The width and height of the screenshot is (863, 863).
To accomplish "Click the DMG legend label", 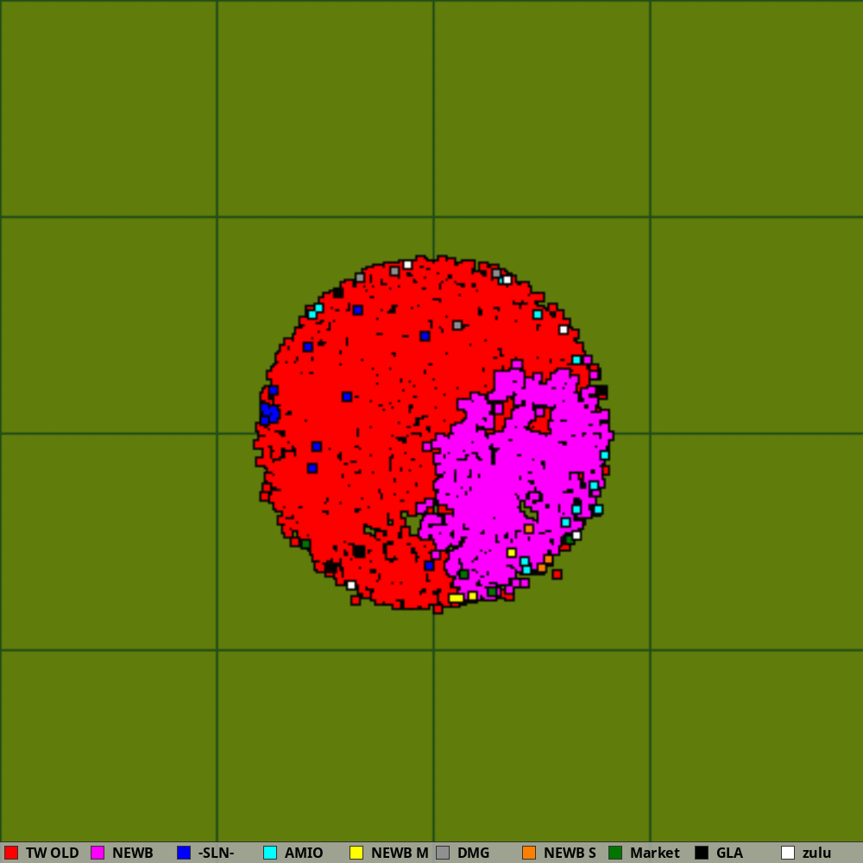I will pos(473,853).
